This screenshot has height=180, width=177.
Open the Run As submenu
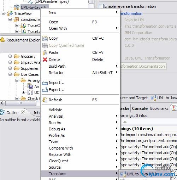pos(80,123)
